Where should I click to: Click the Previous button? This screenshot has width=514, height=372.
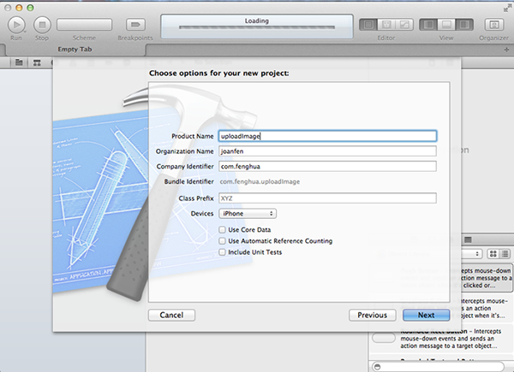[x=373, y=315]
